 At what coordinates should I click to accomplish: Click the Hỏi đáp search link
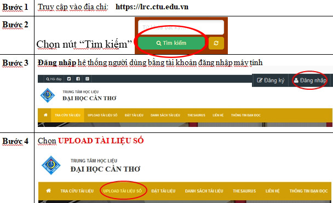(x=54, y=79)
